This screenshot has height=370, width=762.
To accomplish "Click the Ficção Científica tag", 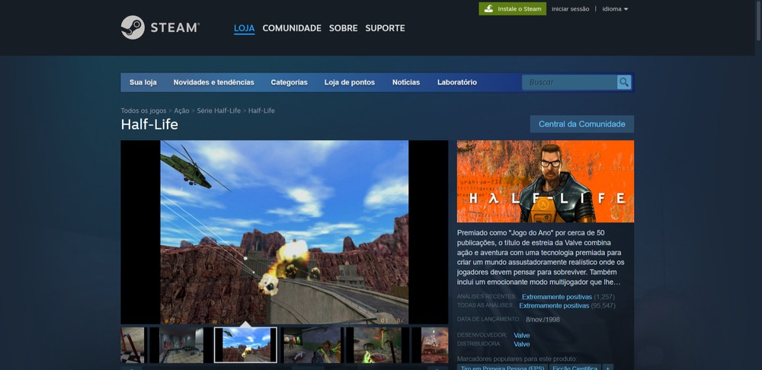I will tap(575, 368).
